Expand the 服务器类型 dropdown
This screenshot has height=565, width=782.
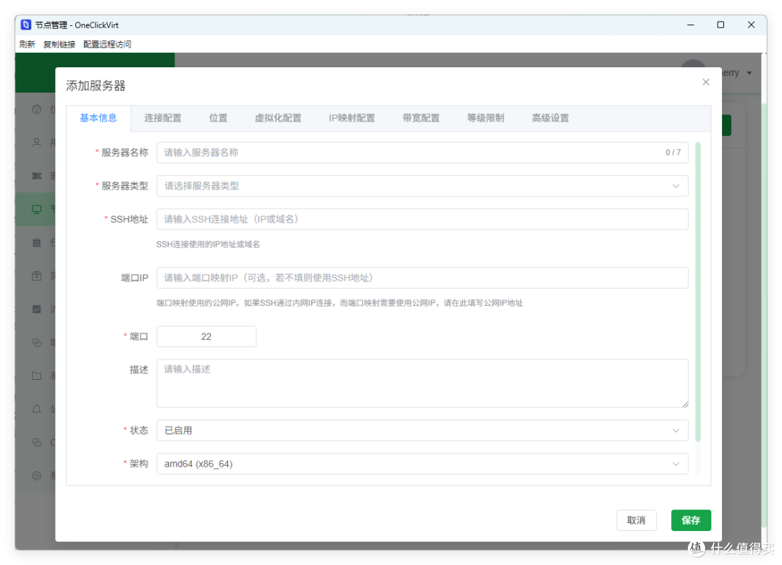pos(422,186)
